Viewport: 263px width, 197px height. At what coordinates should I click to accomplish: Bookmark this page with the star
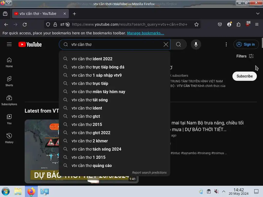(196, 24)
